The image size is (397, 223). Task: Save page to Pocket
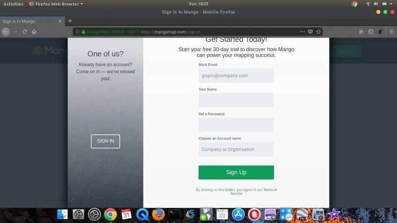[310, 32]
